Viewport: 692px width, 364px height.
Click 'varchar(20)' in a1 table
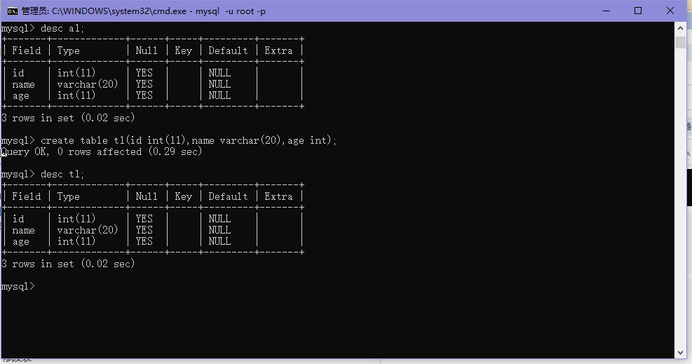coord(88,84)
